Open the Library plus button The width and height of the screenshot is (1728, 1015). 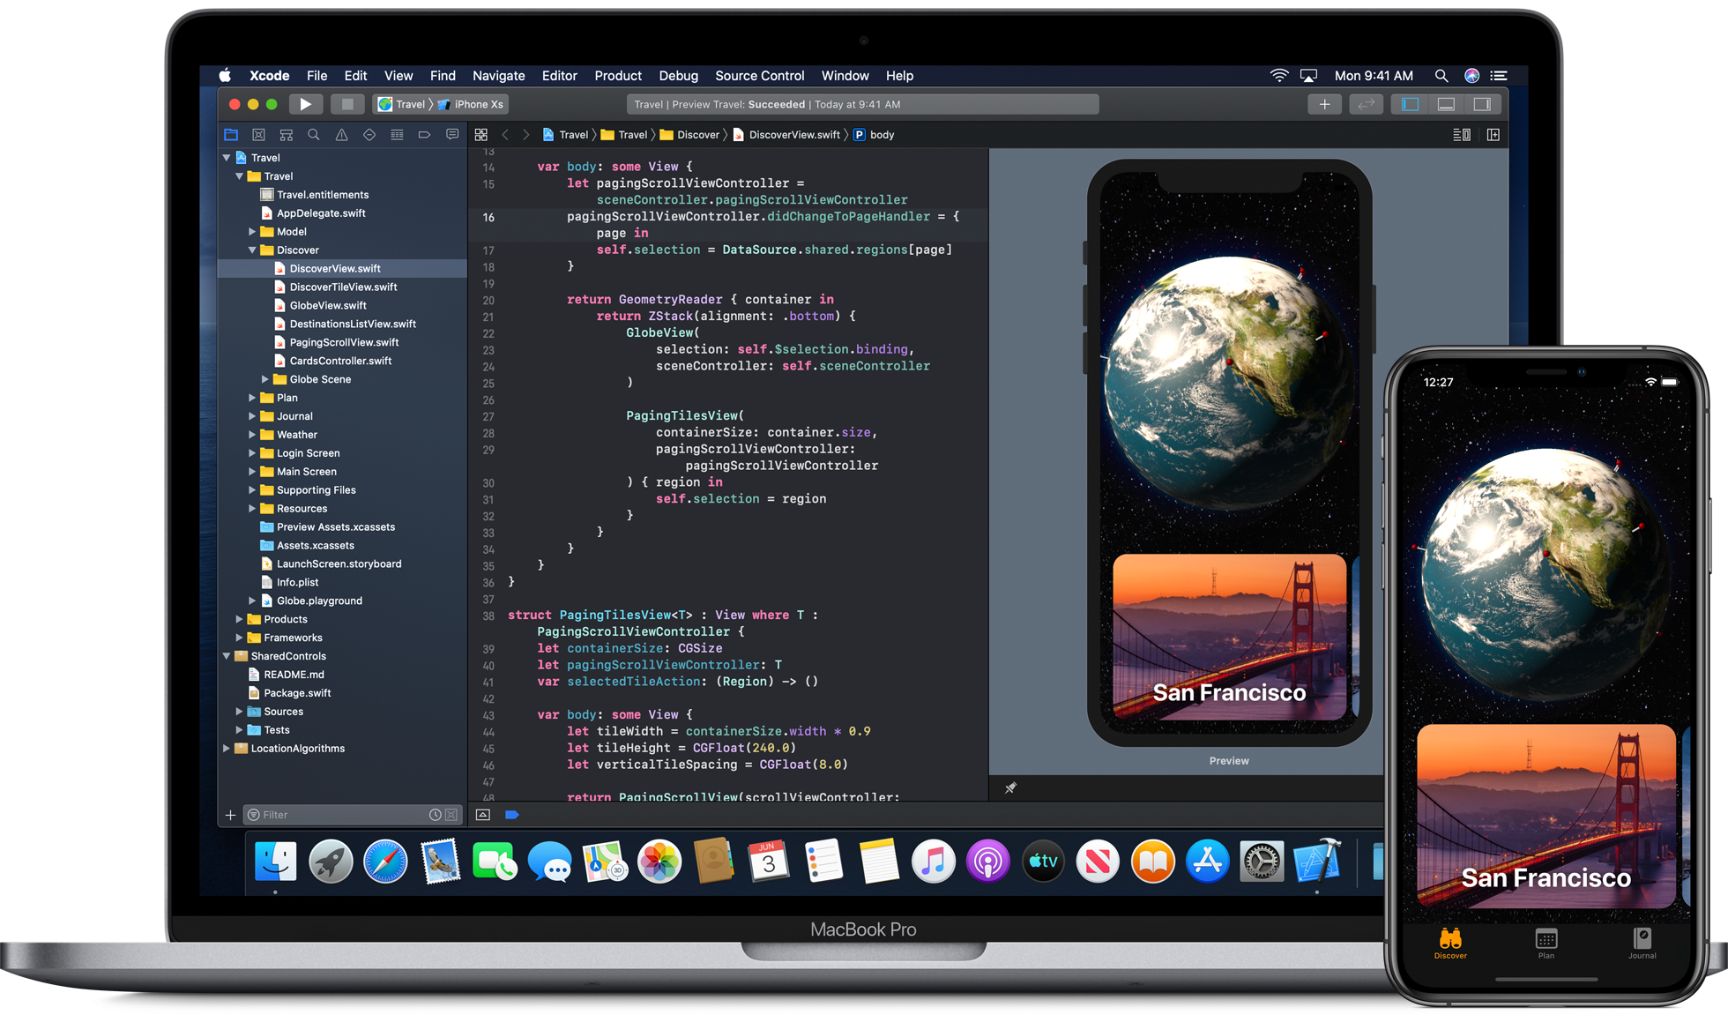coord(1323,104)
